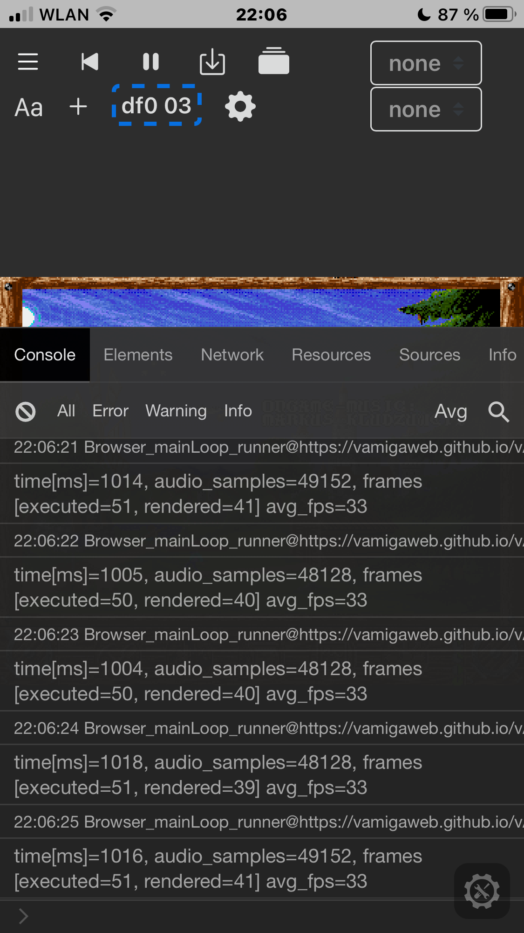Switch to the Network tab
This screenshot has width=524, height=933.
[232, 355]
